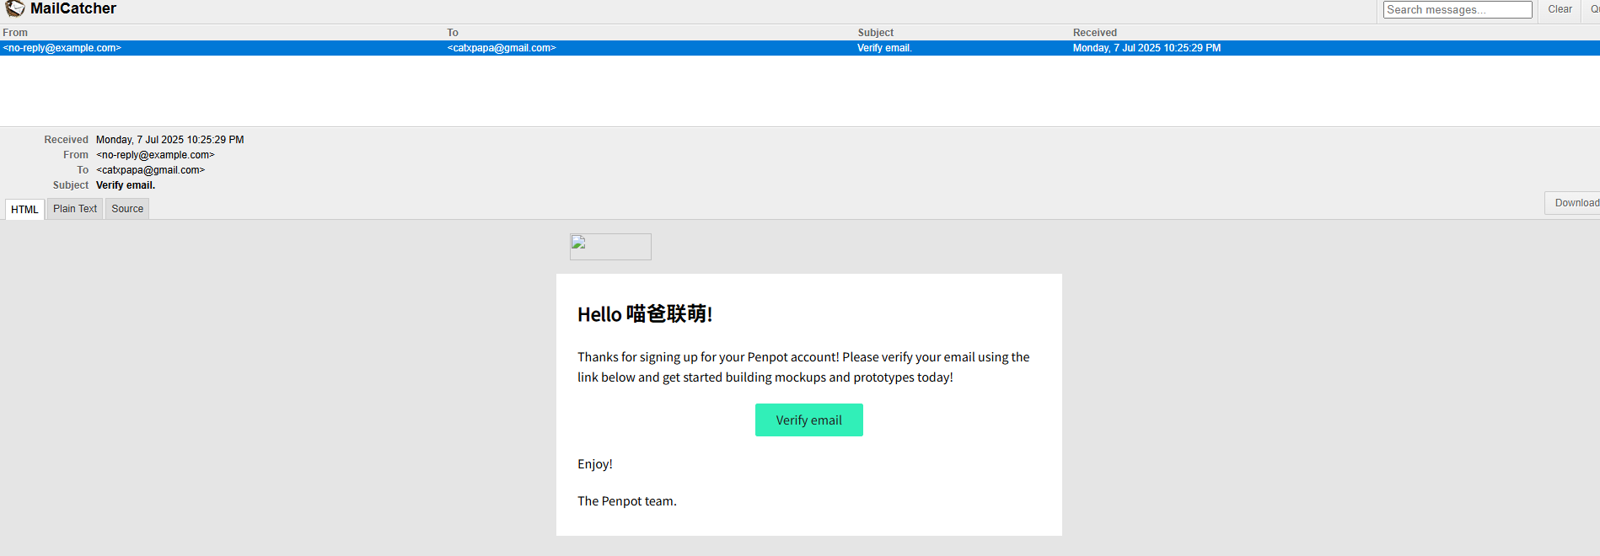Select sender no-reply@example.com in message list
The image size is (1600, 556).
coord(62,48)
